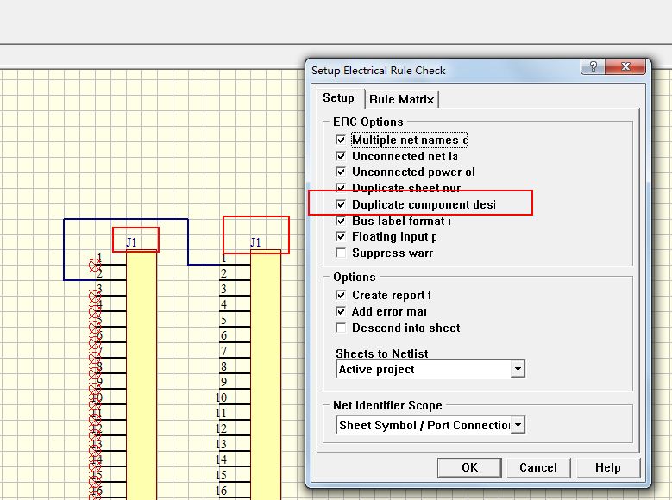Image resolution: width=672 pixels, height=500 pixels.
Task: Click the right connector component body
Action: (x=266, y=375)
